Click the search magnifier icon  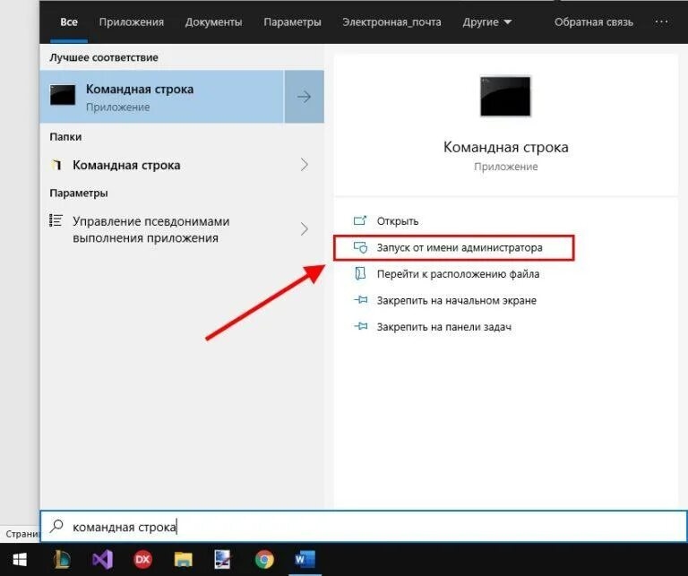pos(56,526)
